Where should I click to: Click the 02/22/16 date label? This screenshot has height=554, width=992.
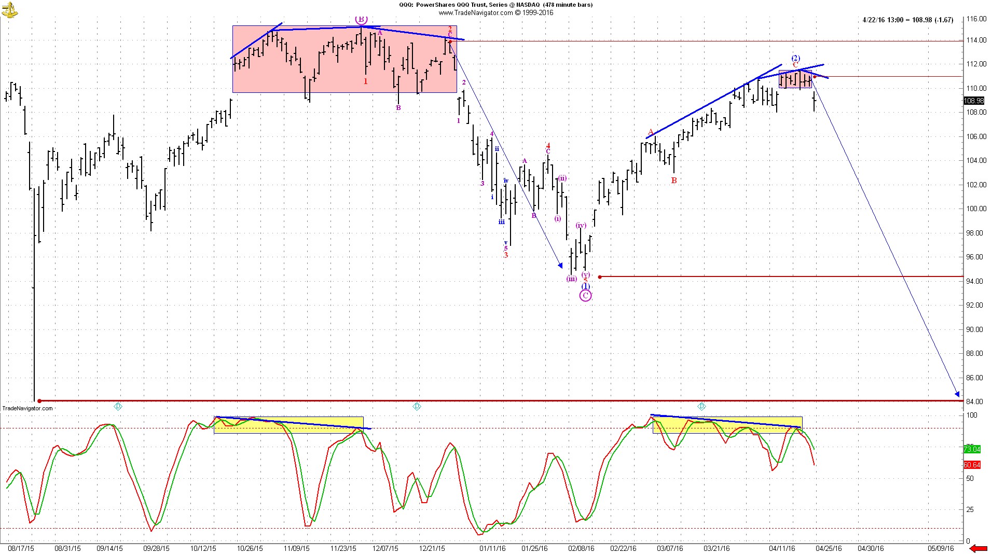click(x=623, y=548)
